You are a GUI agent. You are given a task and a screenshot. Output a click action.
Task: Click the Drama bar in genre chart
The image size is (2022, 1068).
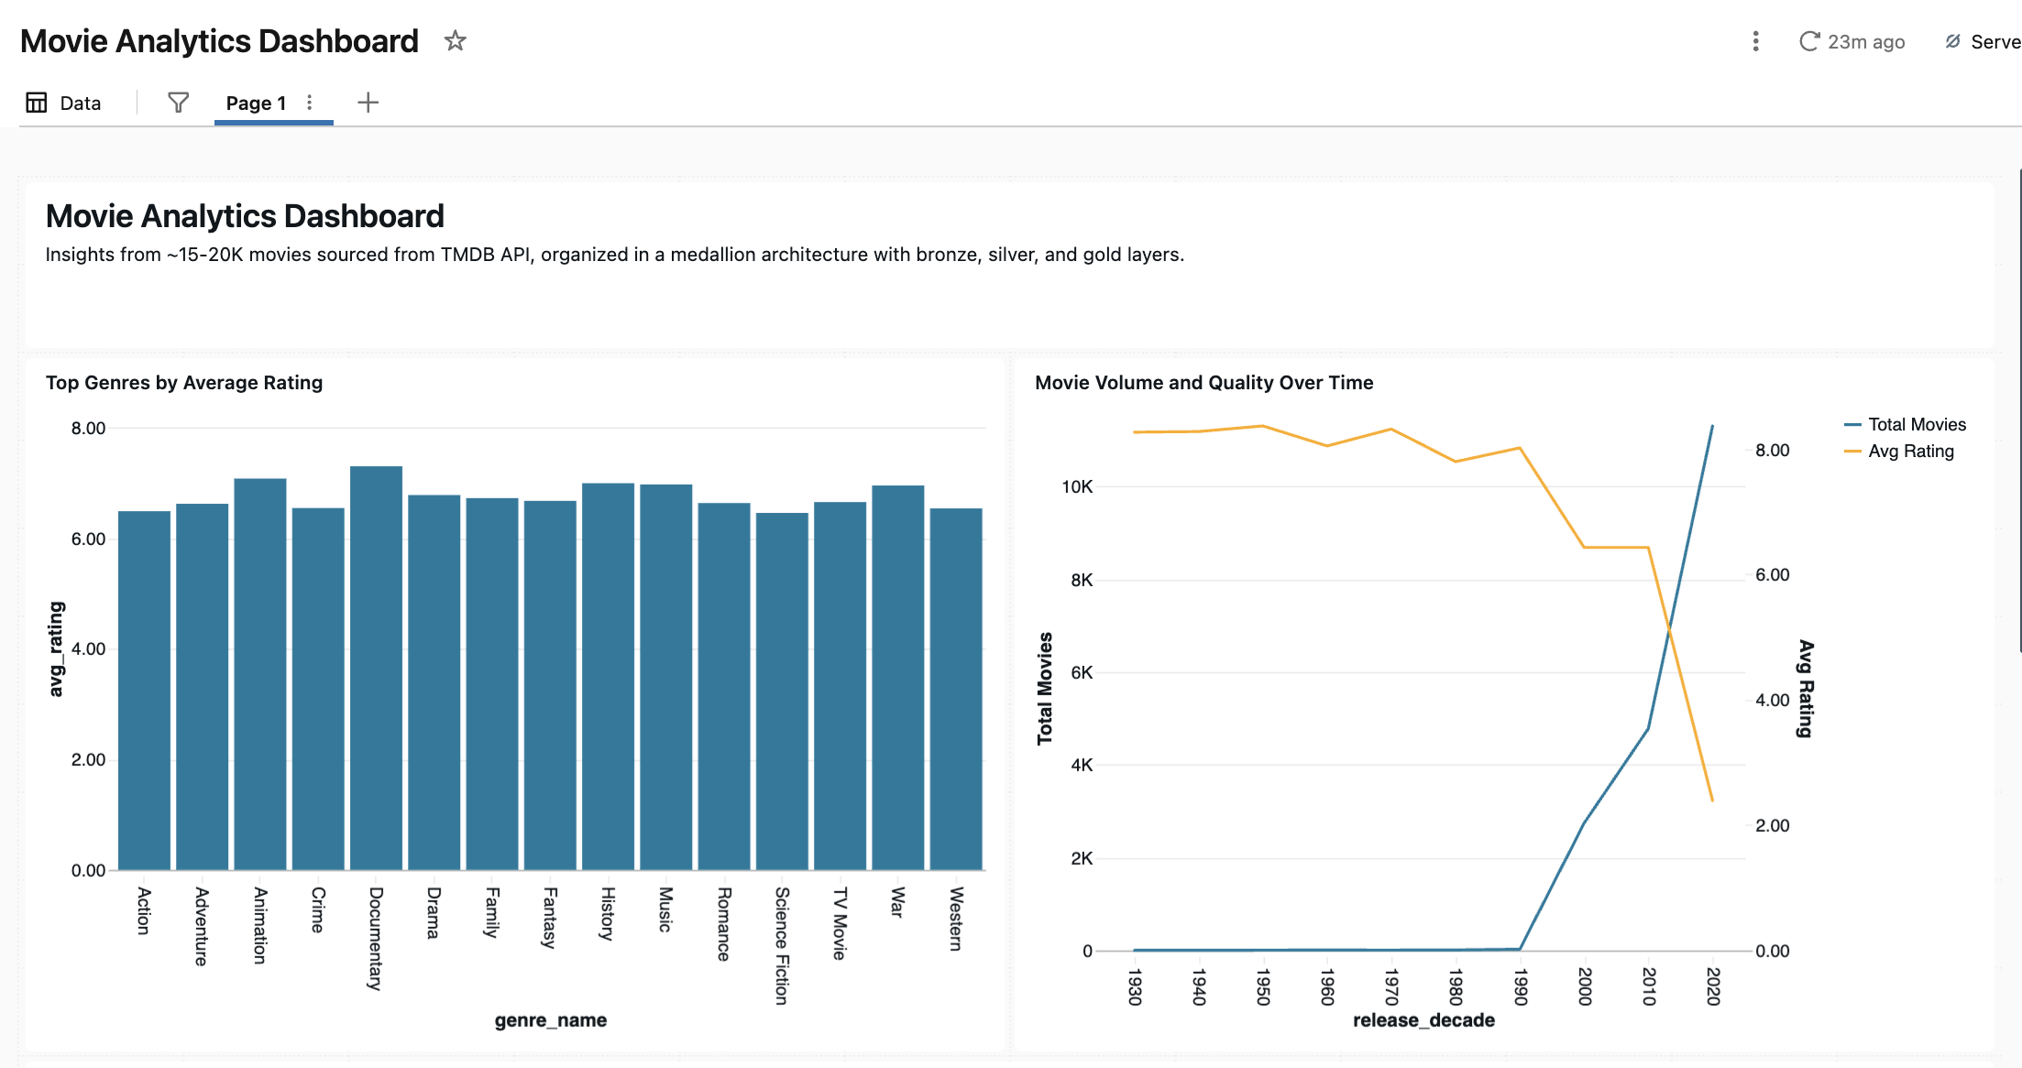tap(434, 682)
